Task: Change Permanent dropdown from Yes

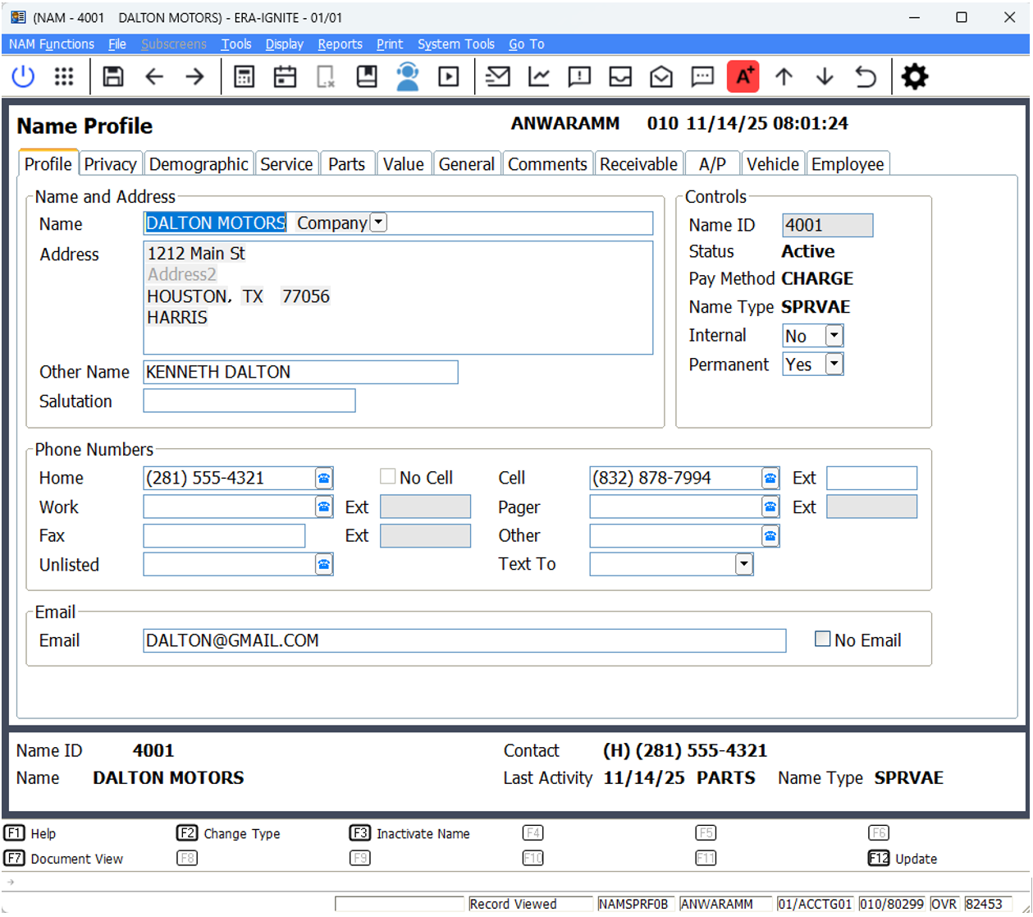Action: 832,364
